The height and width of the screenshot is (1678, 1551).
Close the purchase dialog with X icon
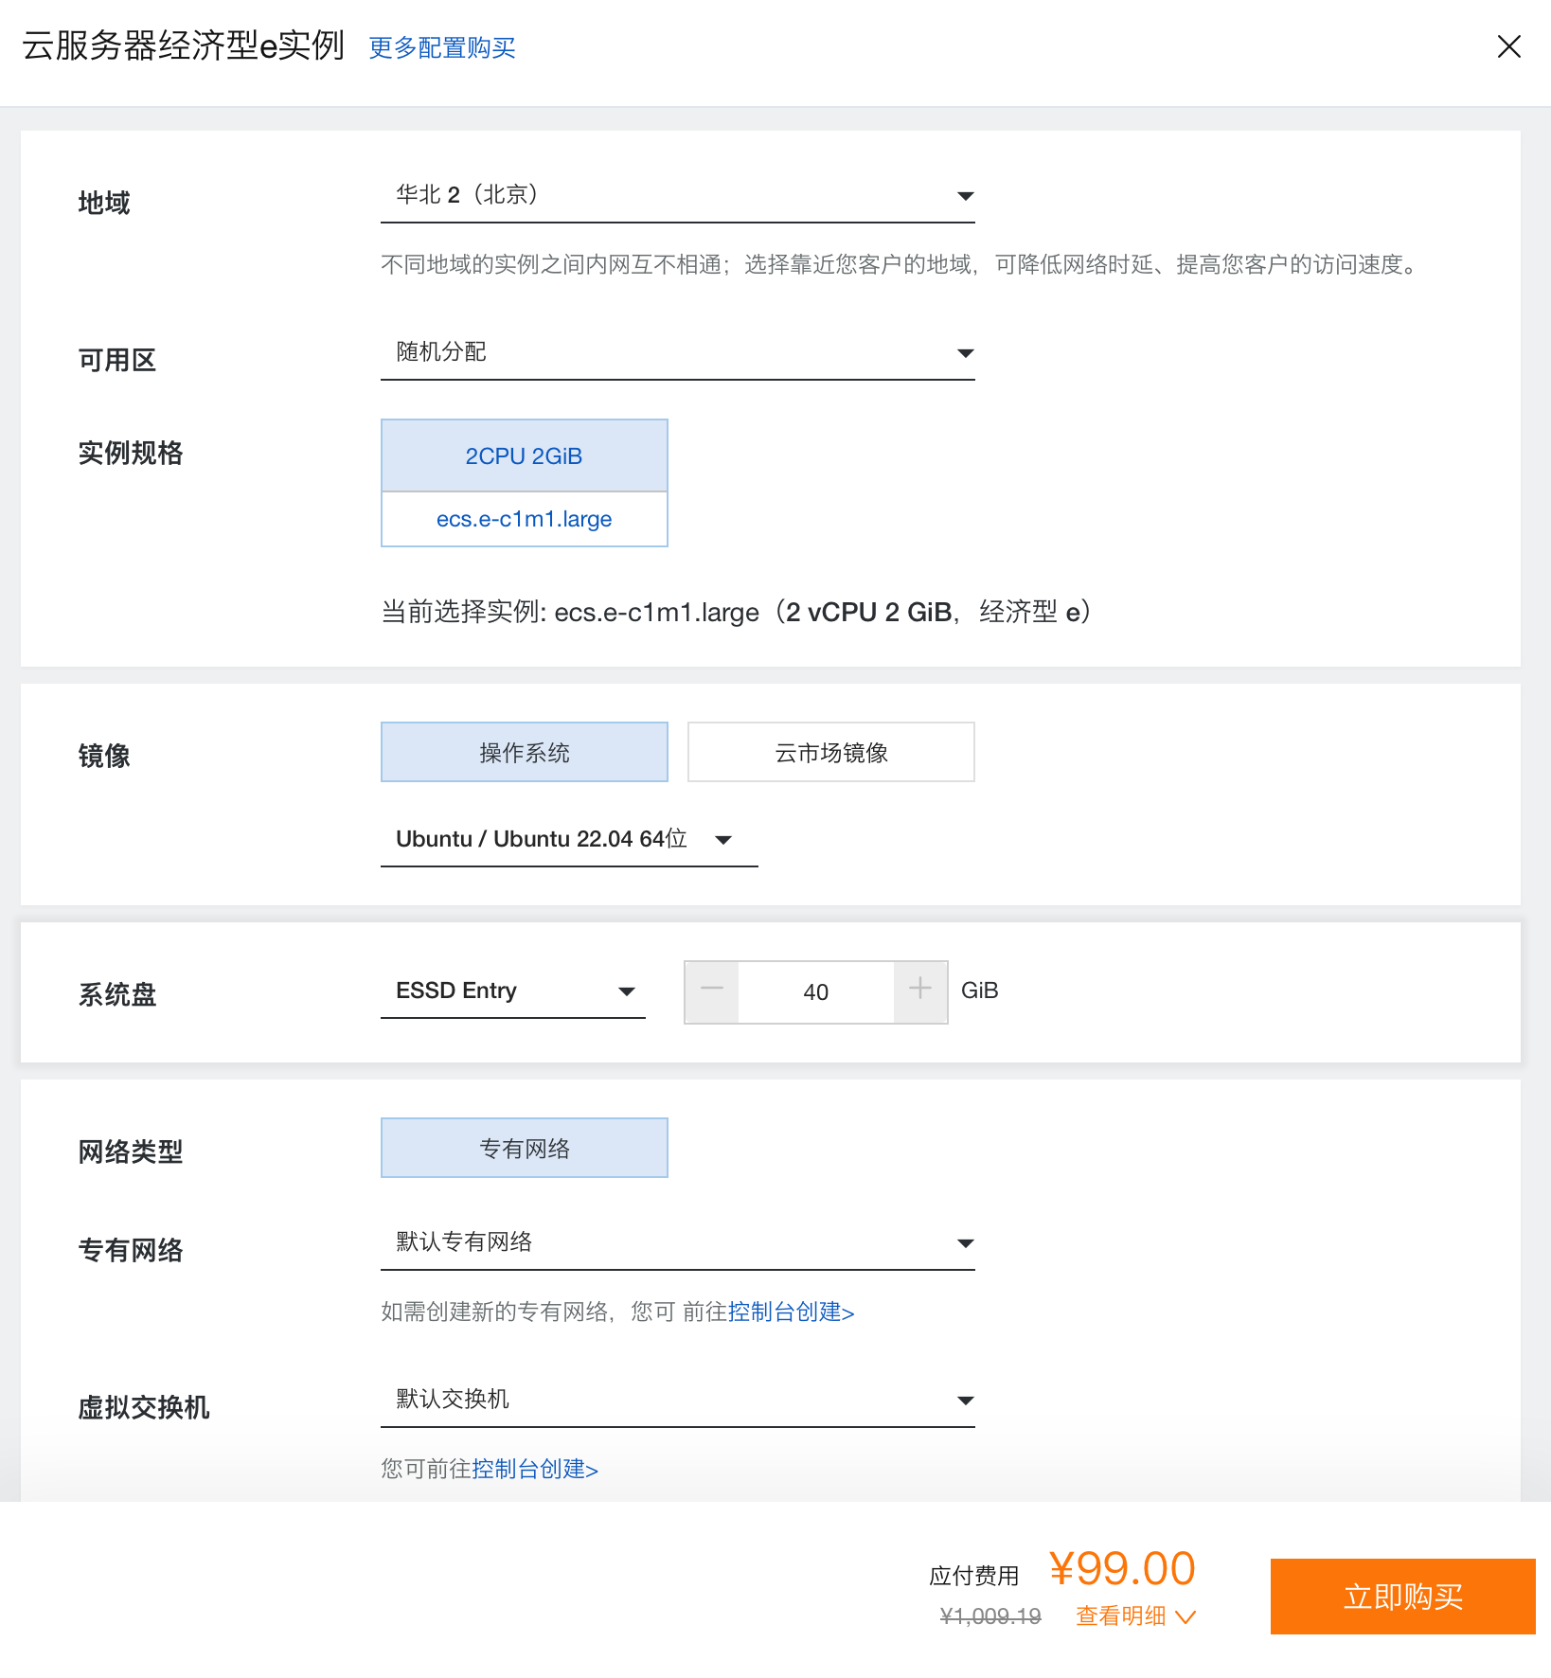click(1508, 46)
